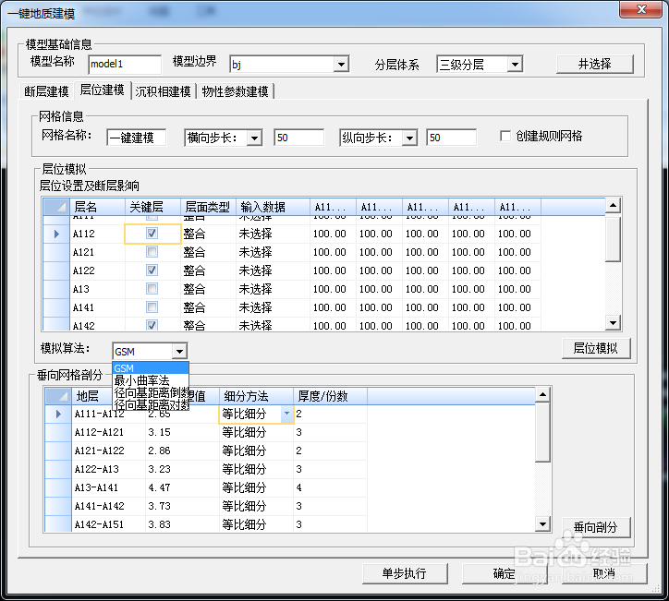Uncheck the 关键层 checkbox for A112
669x601 pixels.
pos(152,234)
